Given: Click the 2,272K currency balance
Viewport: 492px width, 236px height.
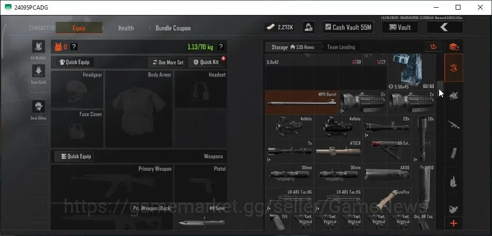Looking at the screenshot, I should (280, 27).
